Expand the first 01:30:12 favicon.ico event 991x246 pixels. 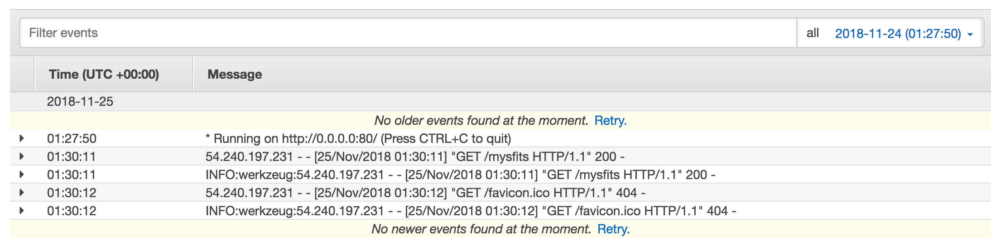tap(21, 193)
